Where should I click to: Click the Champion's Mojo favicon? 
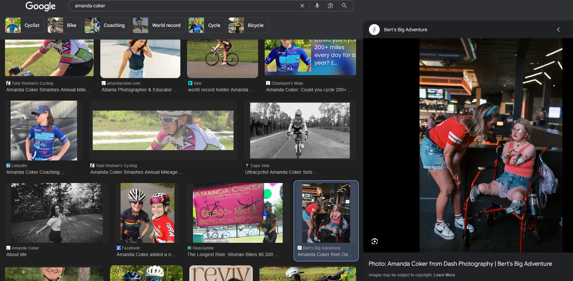coord(268,83)
